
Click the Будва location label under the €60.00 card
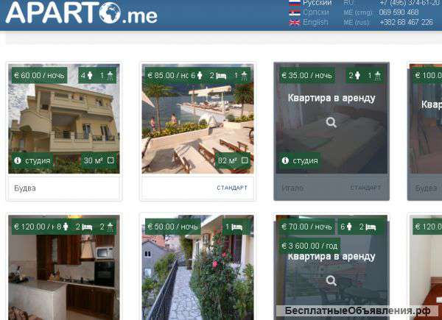pos(25,188)
